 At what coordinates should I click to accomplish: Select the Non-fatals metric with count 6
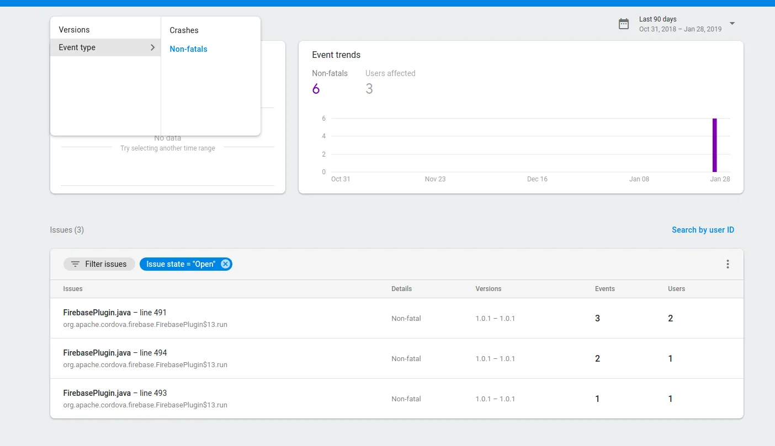click(330, 82)
